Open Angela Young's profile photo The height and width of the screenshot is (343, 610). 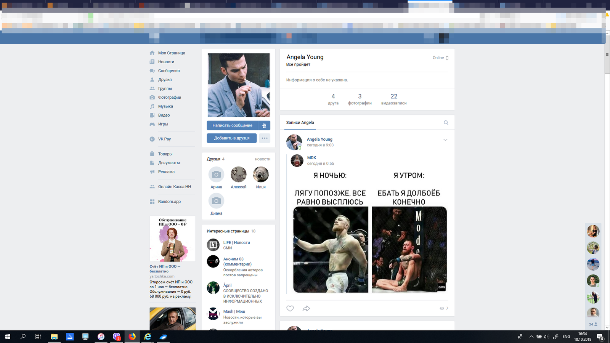pyautogui.click(x=238, y=85)
